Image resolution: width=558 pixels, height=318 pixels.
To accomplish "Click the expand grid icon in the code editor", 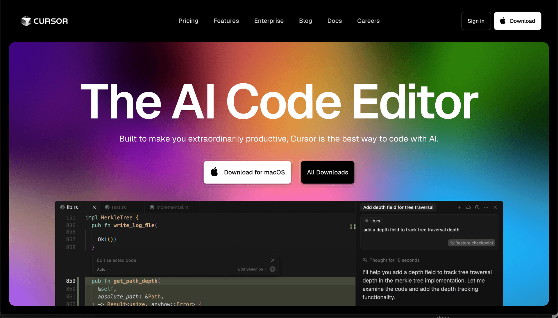I will [x=353, y=227].
